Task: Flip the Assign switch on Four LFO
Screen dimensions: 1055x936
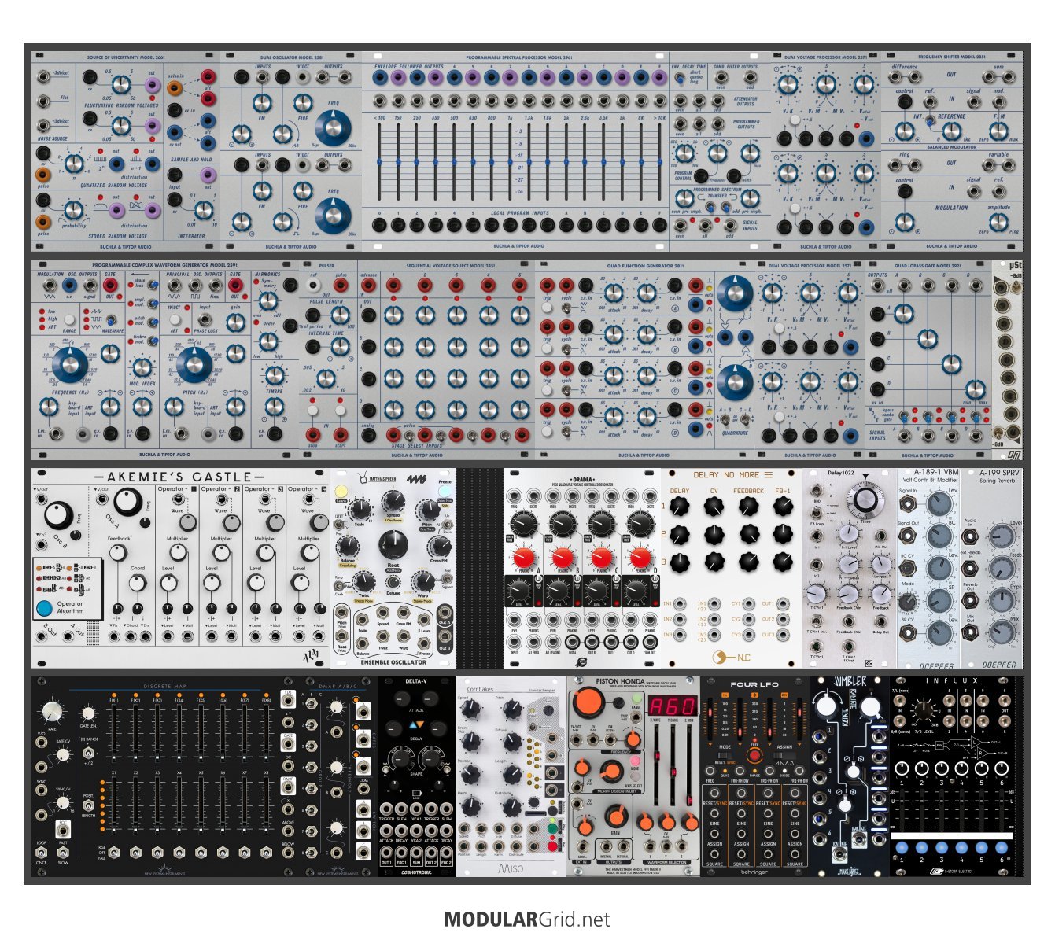Action: coord(784,756)
